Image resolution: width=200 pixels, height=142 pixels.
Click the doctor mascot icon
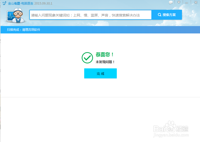click(16, 15)
